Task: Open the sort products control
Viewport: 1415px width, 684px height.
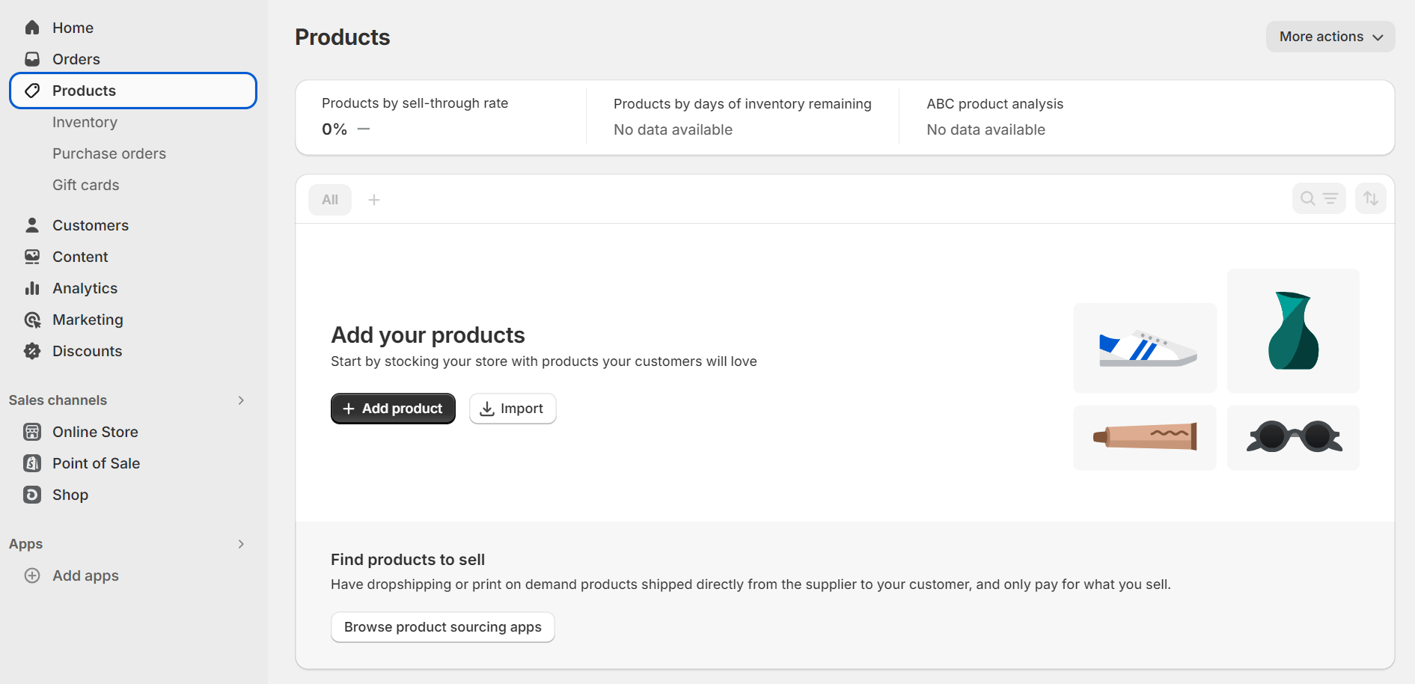Action: pos(1371,198)
